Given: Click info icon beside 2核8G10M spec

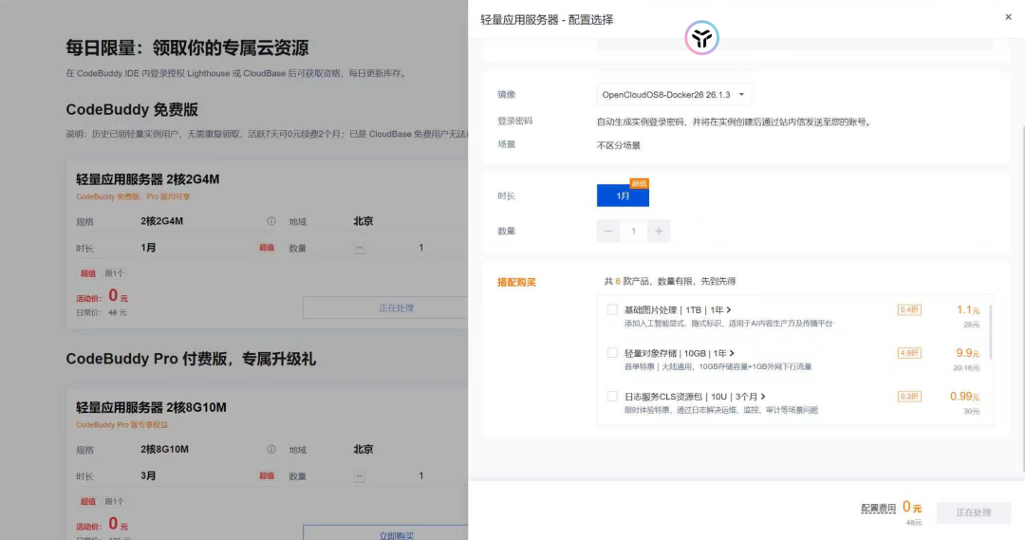Looking at the screenshot, I should click(270, 449).
